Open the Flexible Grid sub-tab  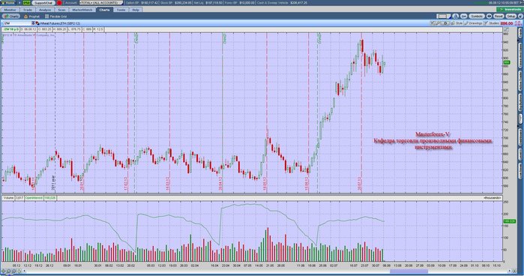56,16
